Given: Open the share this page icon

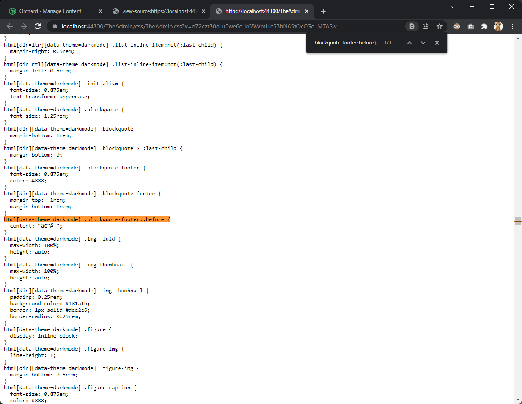Looking at the screenshot, I should click(x=426, y=26).
